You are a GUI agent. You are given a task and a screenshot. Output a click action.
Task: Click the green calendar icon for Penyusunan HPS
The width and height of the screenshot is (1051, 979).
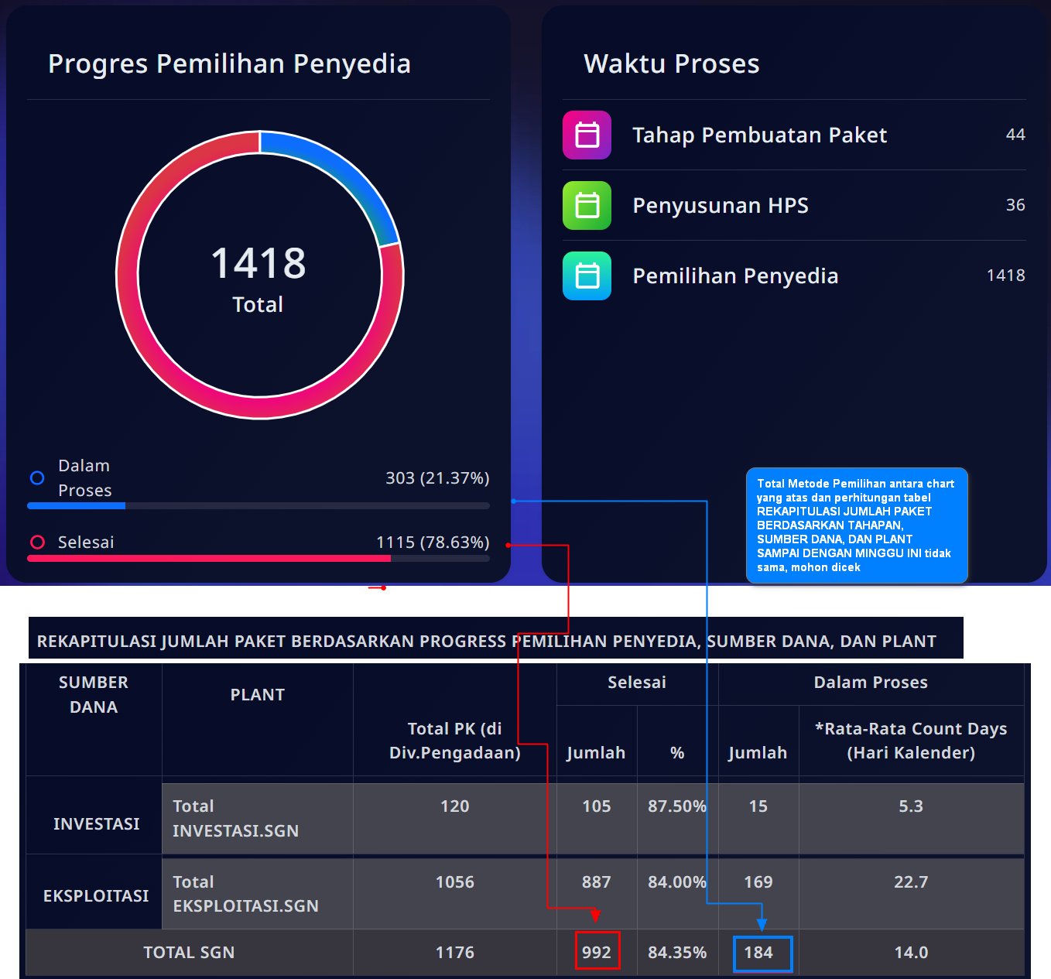(x=587, y=206)
